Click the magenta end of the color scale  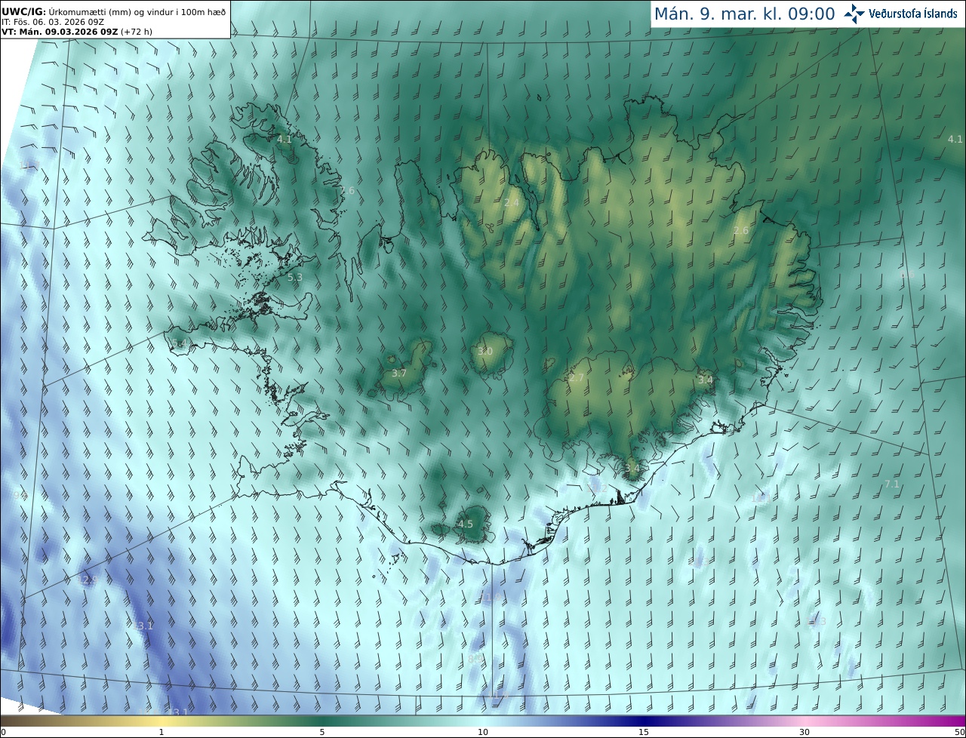(951, 721)
